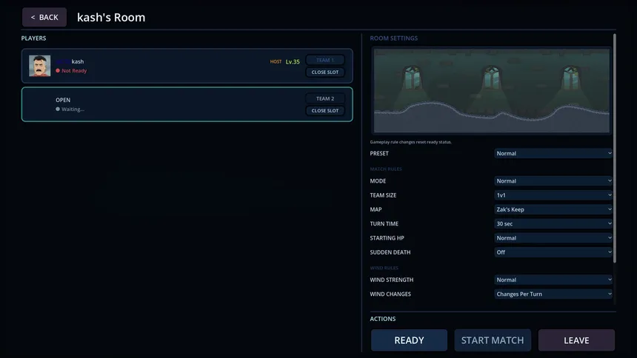Open the STARTING HP dropdown
This screenshot has height=358, width=637.
click(x=553, y=238)
